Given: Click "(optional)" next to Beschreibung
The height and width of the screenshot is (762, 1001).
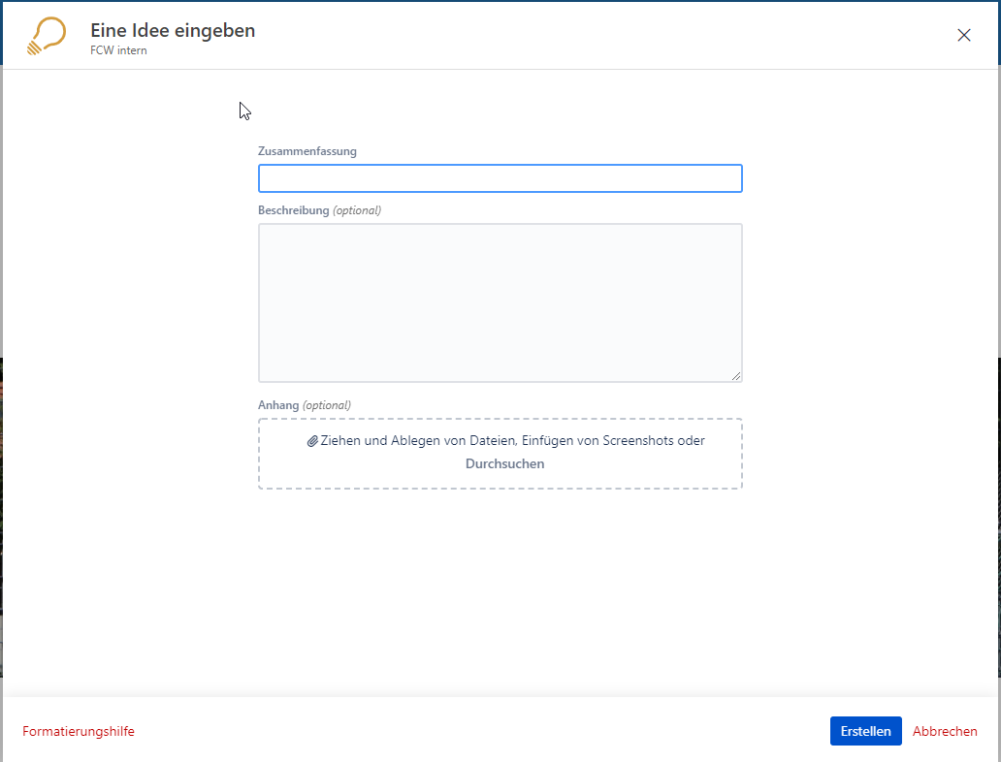Looking at the screenshot, I should tap(357, 210).
